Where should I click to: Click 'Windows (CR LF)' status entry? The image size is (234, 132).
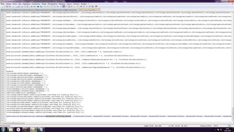click(x=205, y=126)
